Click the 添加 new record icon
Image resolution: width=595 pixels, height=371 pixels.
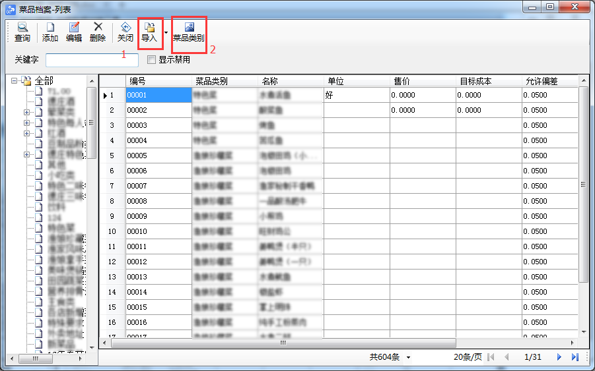pos(50,32)
